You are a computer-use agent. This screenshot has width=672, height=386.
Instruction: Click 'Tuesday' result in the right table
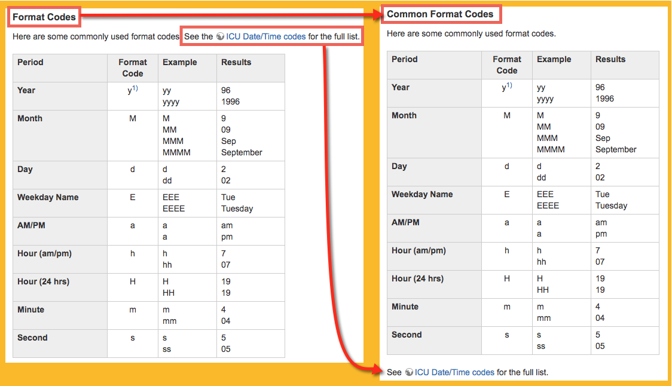click(x=611, y=206)
